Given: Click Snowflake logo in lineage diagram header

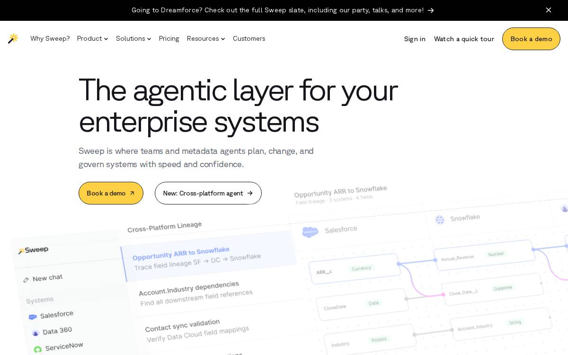Looking at the screenshot, I should pyautogui.click(x=440, y=220).
